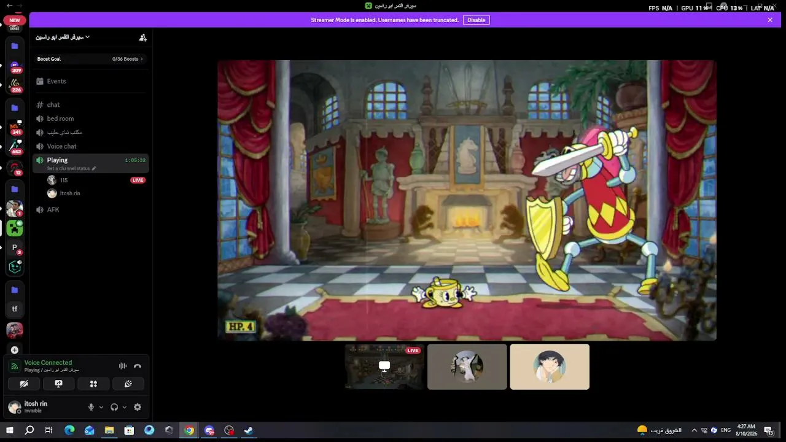This screenshot has height=442, width=786.
Task: Toggle headphone deafen
Action: [114, 407]
